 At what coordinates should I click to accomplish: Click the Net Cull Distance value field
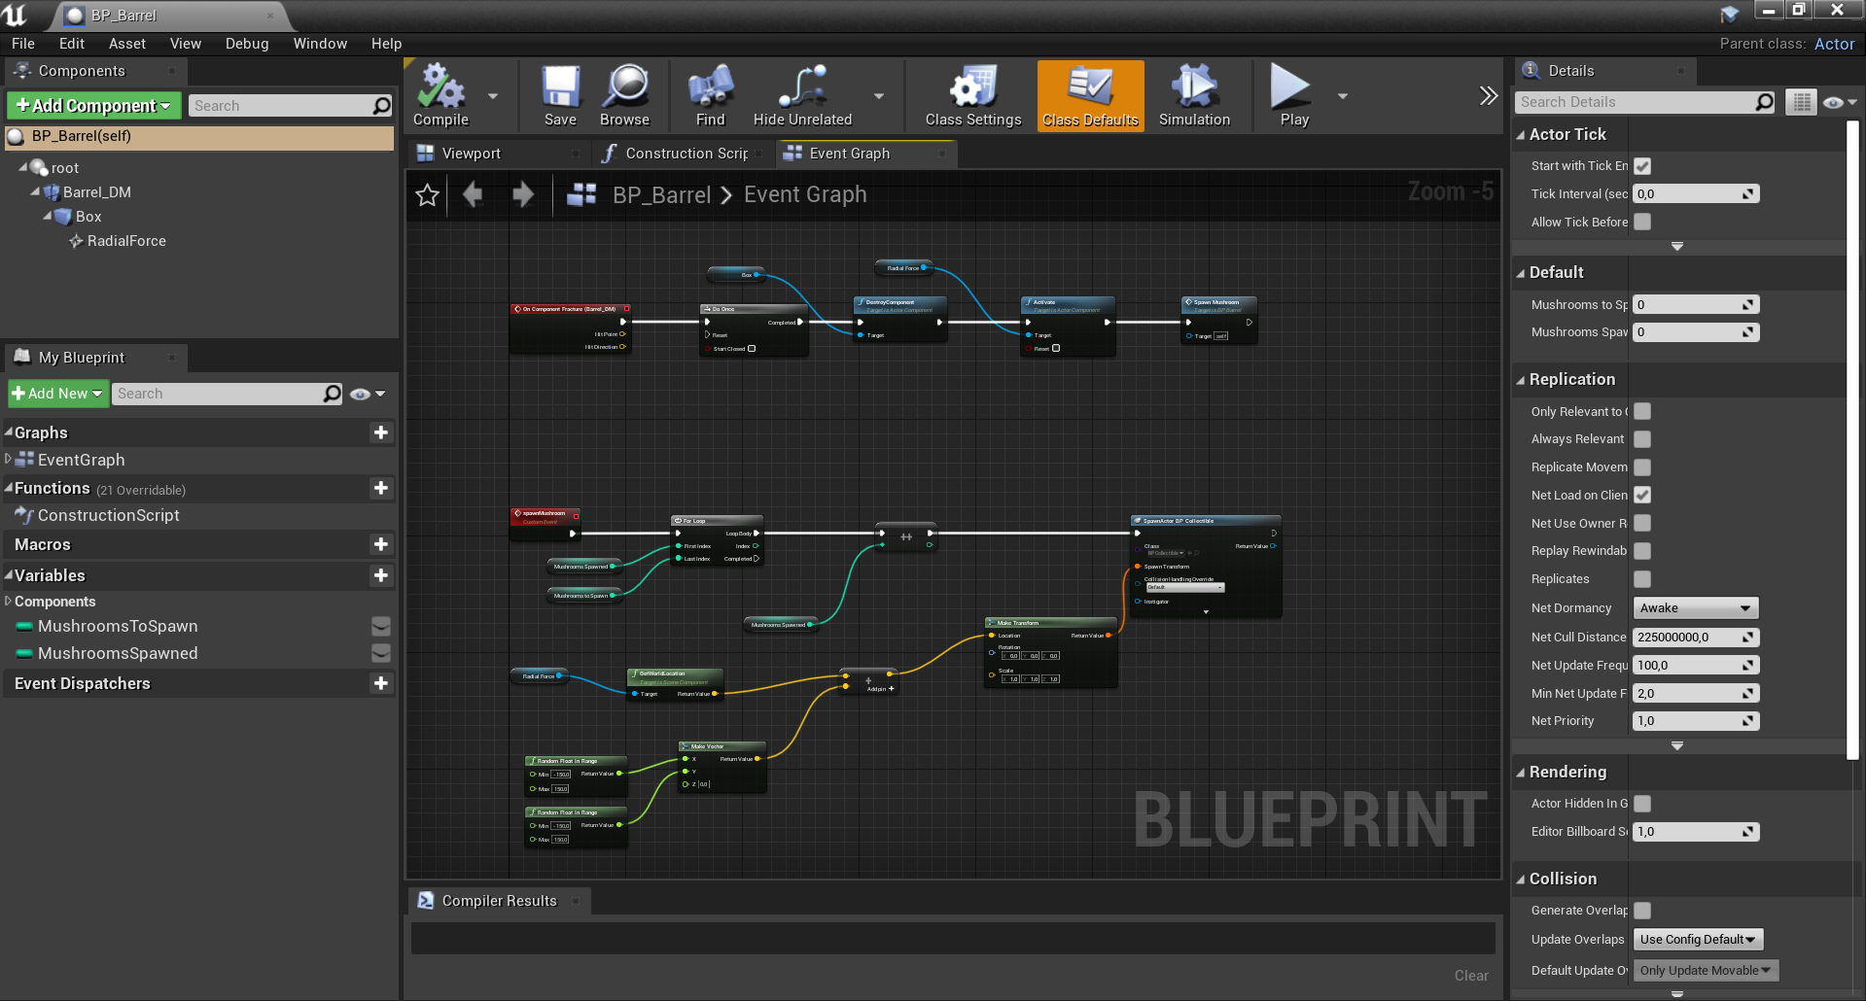[x=1696, y=638]
